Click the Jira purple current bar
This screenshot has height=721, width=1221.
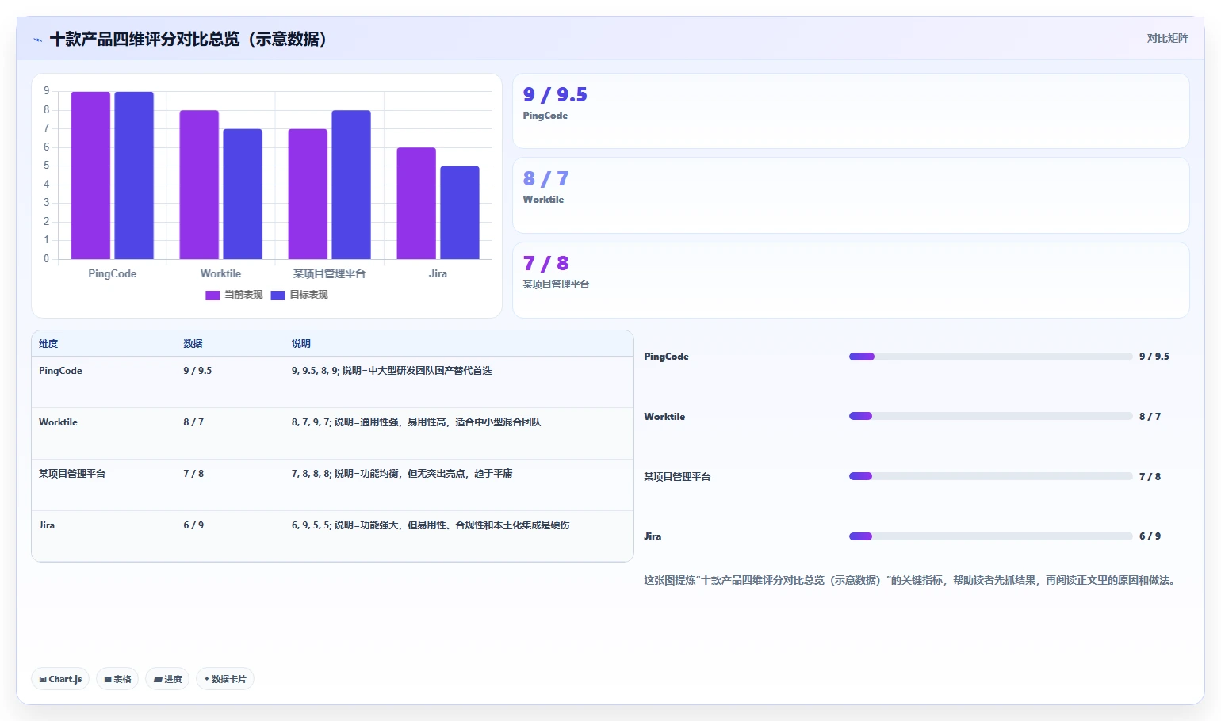[x=416, y=204]
